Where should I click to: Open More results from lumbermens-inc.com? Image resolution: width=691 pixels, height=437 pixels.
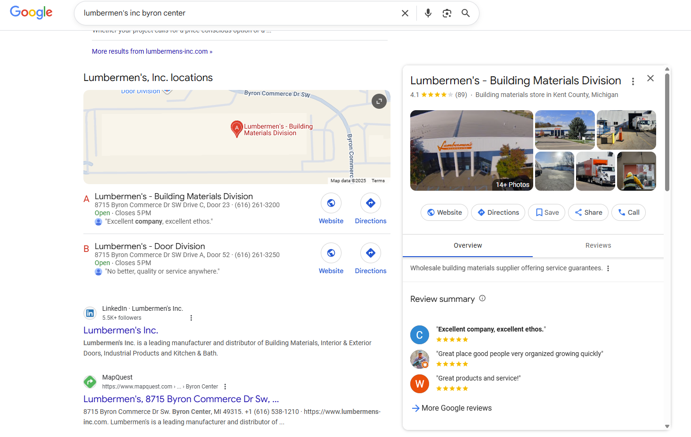click(152, 51)
